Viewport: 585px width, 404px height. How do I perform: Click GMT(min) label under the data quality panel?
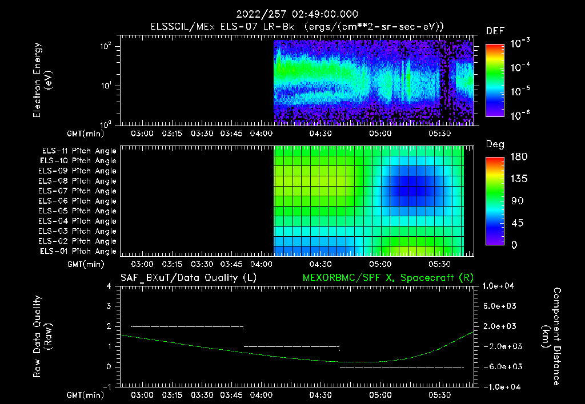86,395
